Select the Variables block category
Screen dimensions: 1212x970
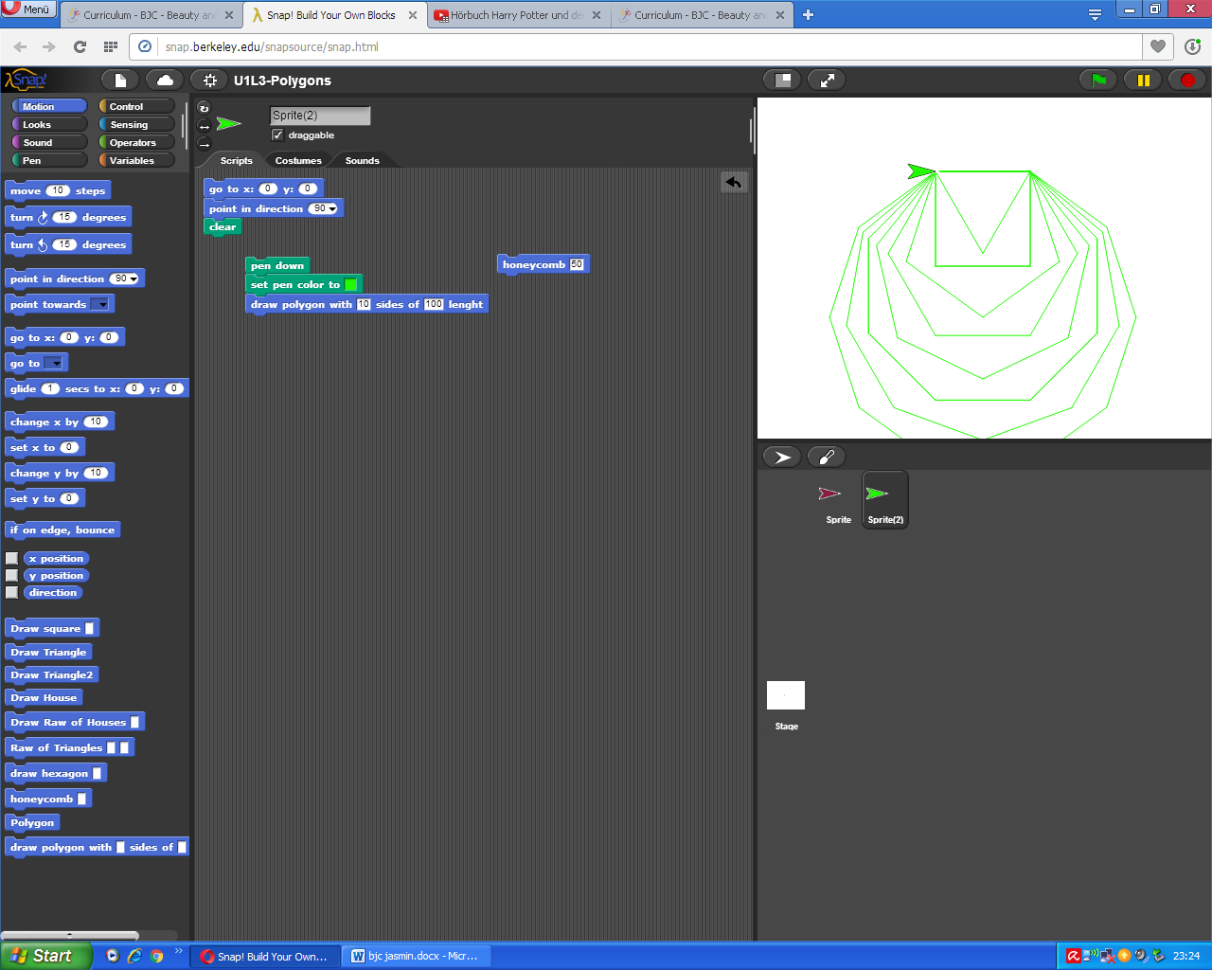[137, 160]
